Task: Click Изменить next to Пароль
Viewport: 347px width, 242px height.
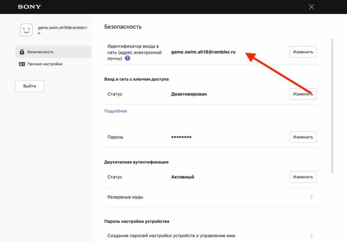Action: tap(303, 137)
